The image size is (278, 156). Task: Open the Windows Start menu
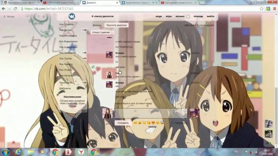click(x=5, y=152)
